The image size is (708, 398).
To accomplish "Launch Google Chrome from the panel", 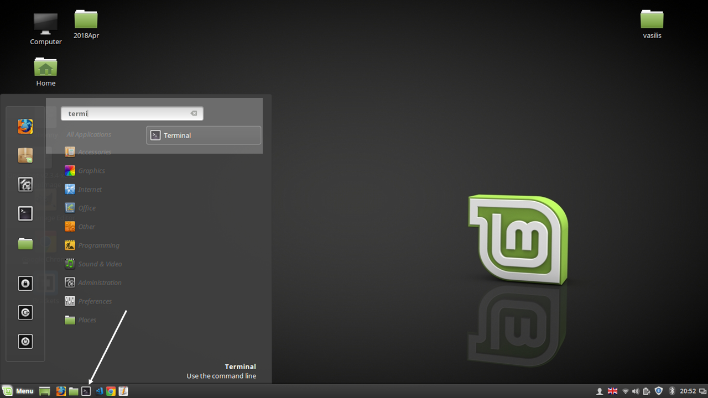I will point(111,391).
